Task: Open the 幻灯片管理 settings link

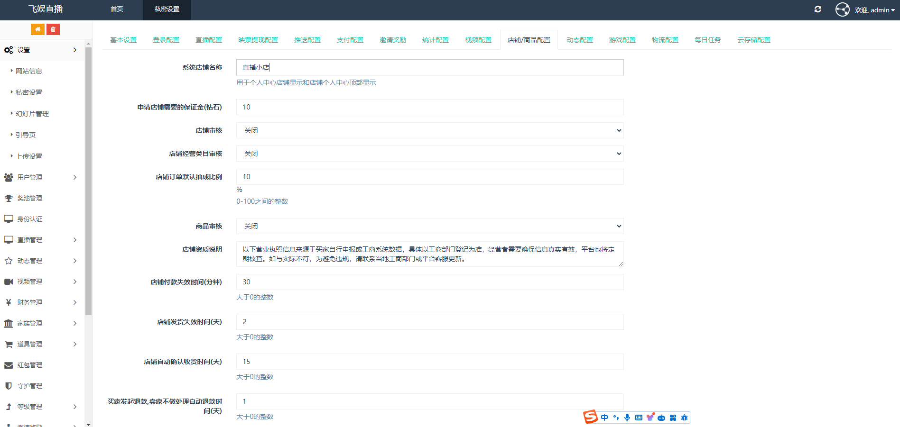Action: [32, 113]
